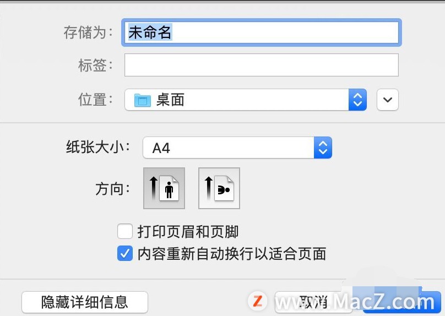Viewport: 445px width, 316px height.
Task: Open the 纸张大小 A4 dropdown
Action: click(237, 148)
